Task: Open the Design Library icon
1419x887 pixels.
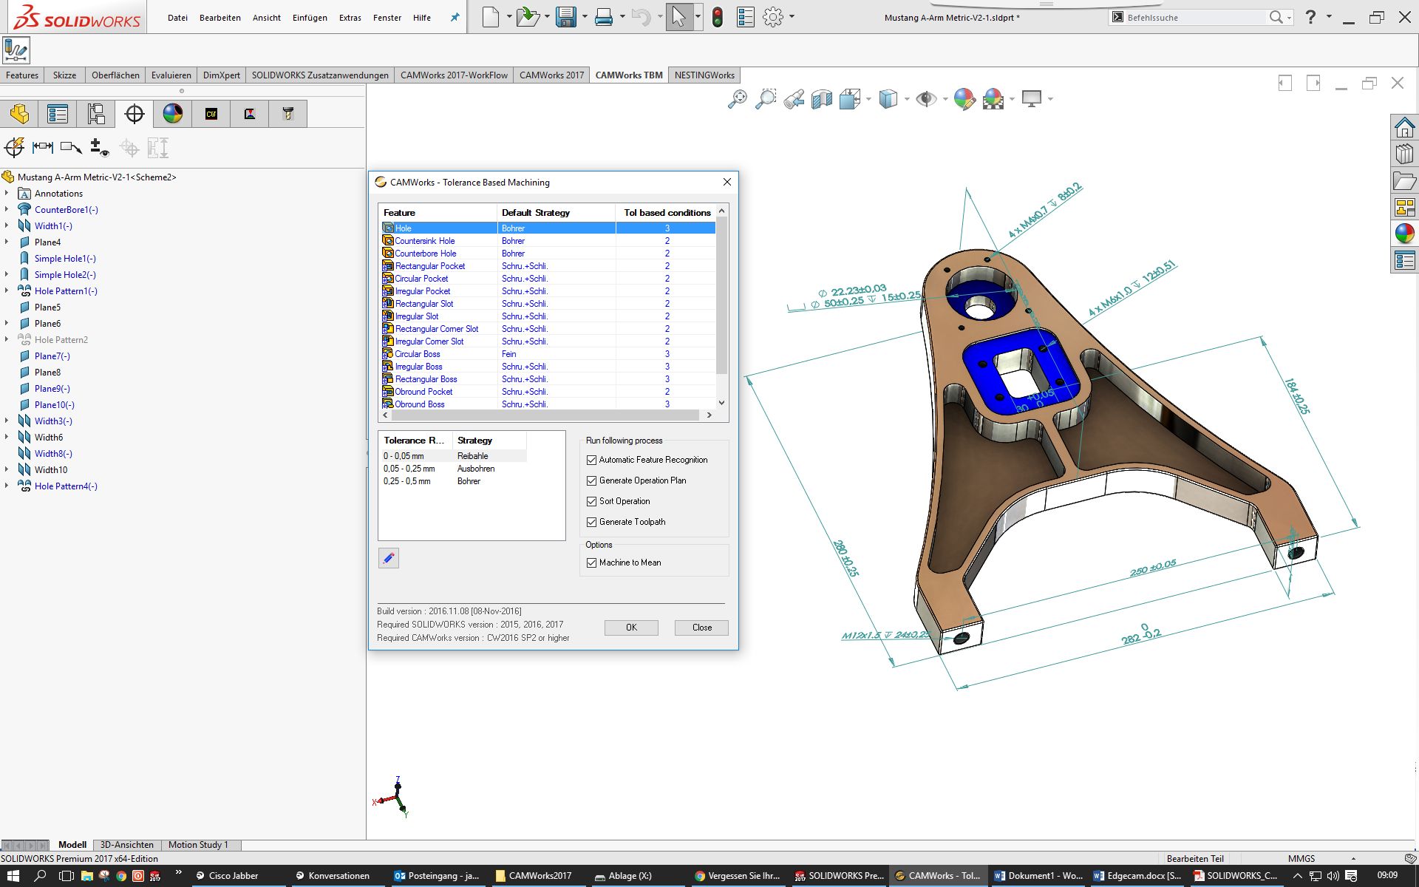Action: coord(1404,154)
